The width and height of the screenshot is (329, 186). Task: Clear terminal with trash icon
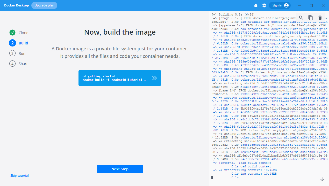pos(320,18)
